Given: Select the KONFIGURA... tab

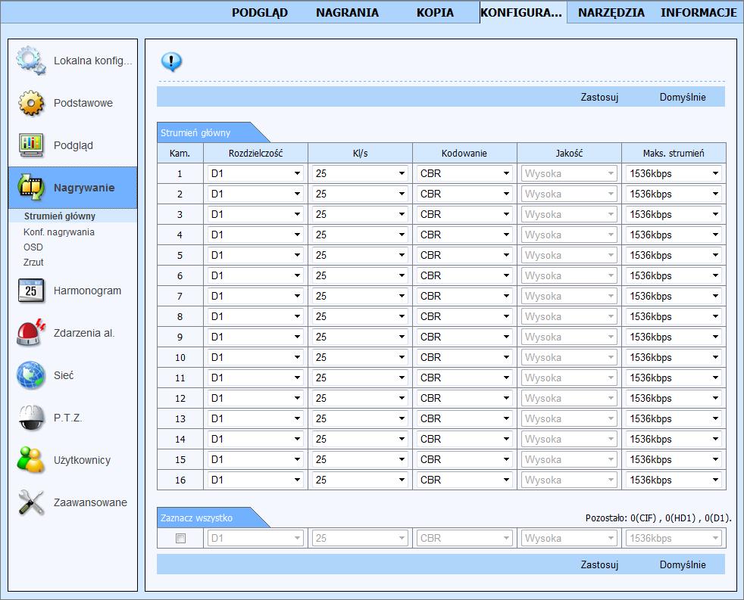Looking at the screenshot, I should [522, 13].
